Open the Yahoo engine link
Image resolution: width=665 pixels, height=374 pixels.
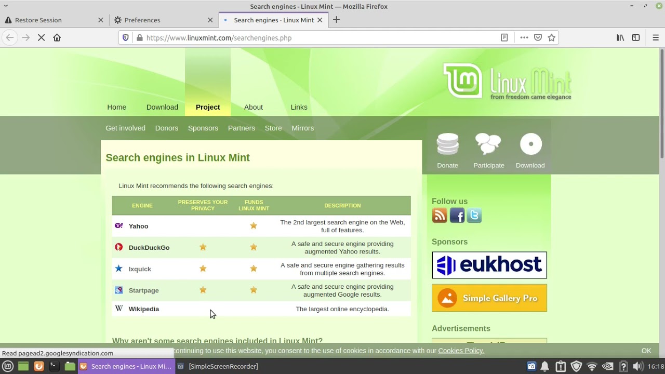[138, 226]
